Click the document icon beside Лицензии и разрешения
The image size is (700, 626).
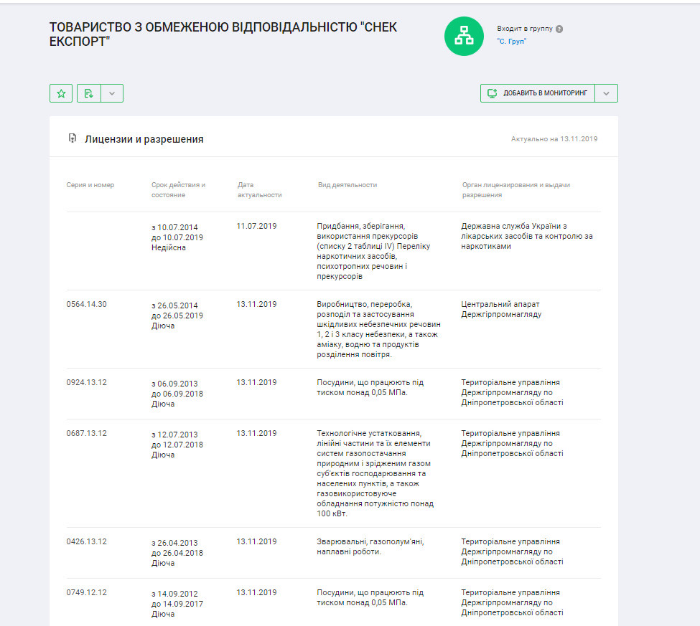click(x=72, y=138)
